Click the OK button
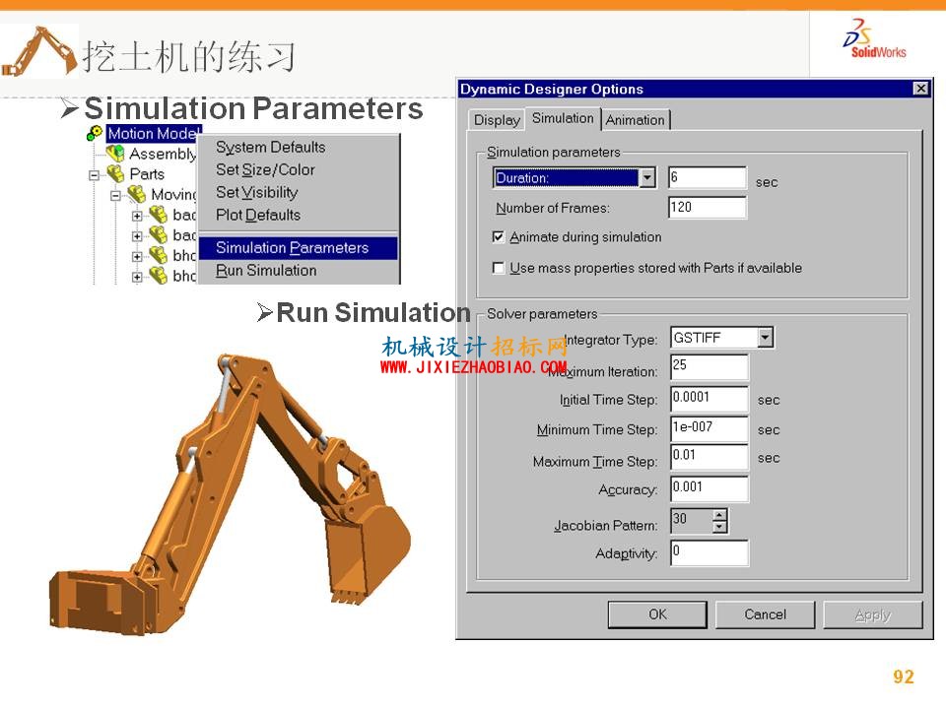946x709 pixels. pyautogui.click(x=657, y=614)
